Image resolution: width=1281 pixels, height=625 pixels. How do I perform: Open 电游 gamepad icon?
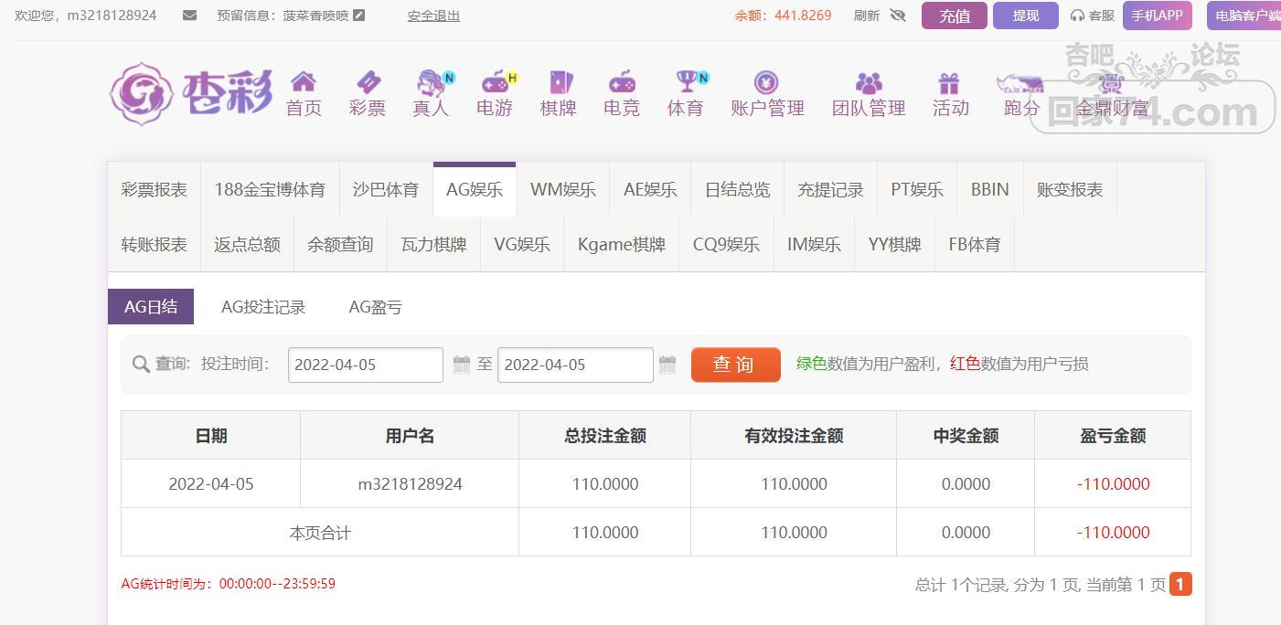click(x=496, y=82)
